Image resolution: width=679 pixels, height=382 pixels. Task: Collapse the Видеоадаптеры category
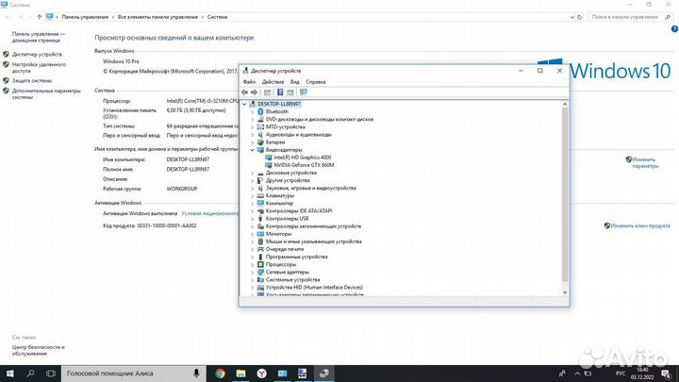(252, 150)
